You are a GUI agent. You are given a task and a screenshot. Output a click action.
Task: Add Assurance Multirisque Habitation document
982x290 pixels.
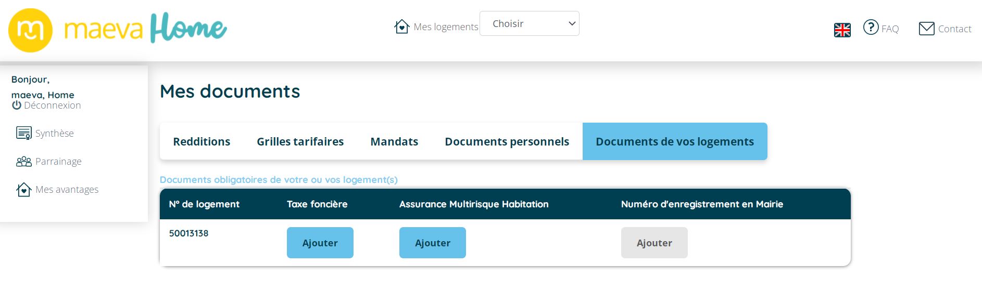(432, 243)
